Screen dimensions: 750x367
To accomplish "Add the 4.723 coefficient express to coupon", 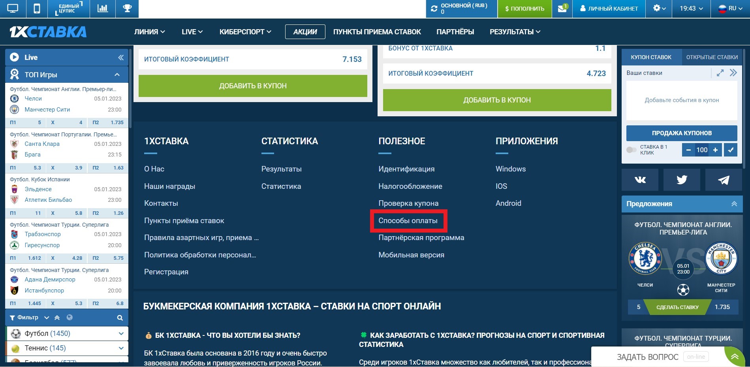I will pos(497,100).
